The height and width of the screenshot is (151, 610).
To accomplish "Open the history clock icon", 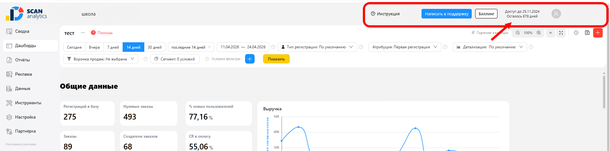I will pyautogui.click(x=576, y=33).
